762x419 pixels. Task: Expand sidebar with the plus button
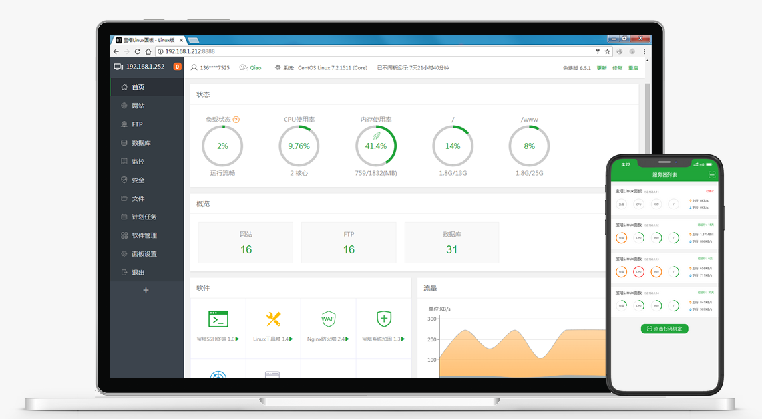pos(146,290)
